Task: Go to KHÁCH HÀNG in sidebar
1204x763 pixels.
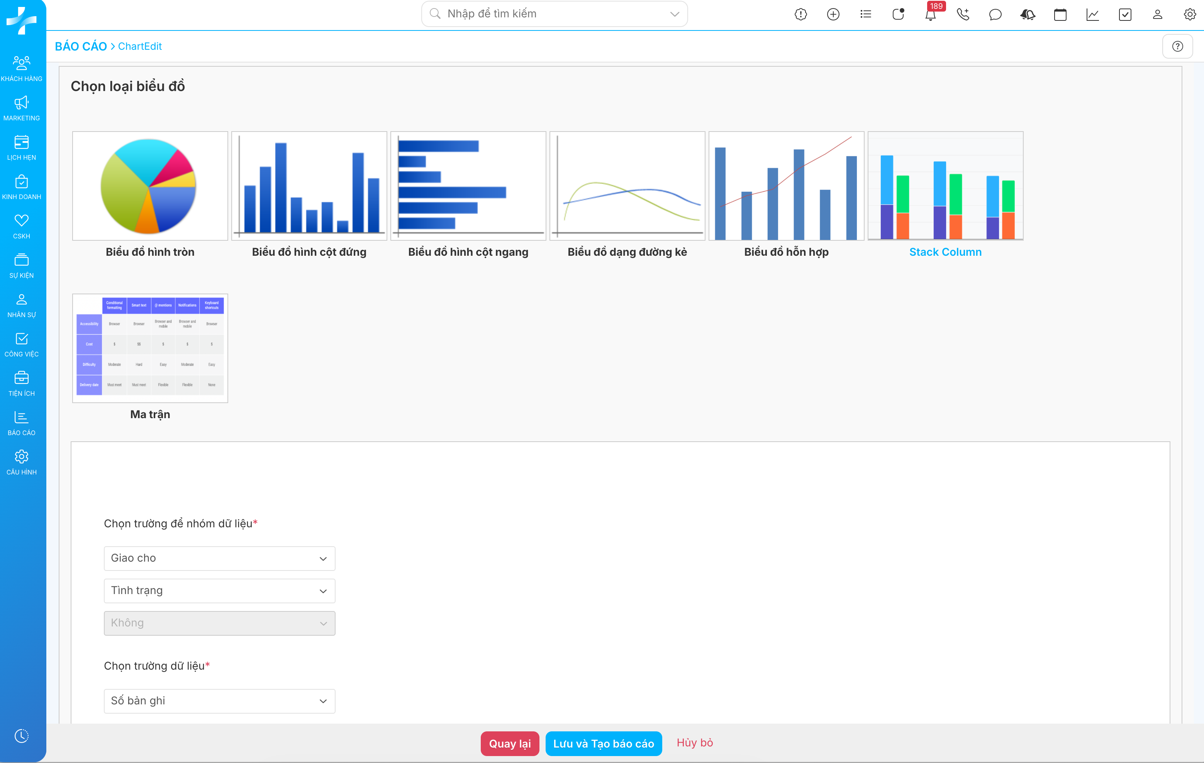Action: [22, 69]
